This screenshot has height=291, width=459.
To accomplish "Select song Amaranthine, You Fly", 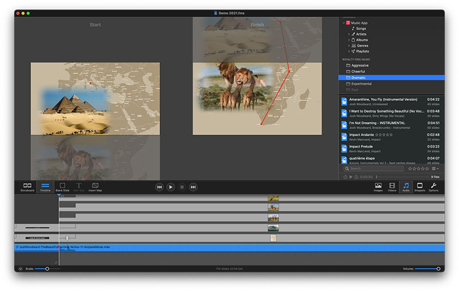I will (391, 101).
